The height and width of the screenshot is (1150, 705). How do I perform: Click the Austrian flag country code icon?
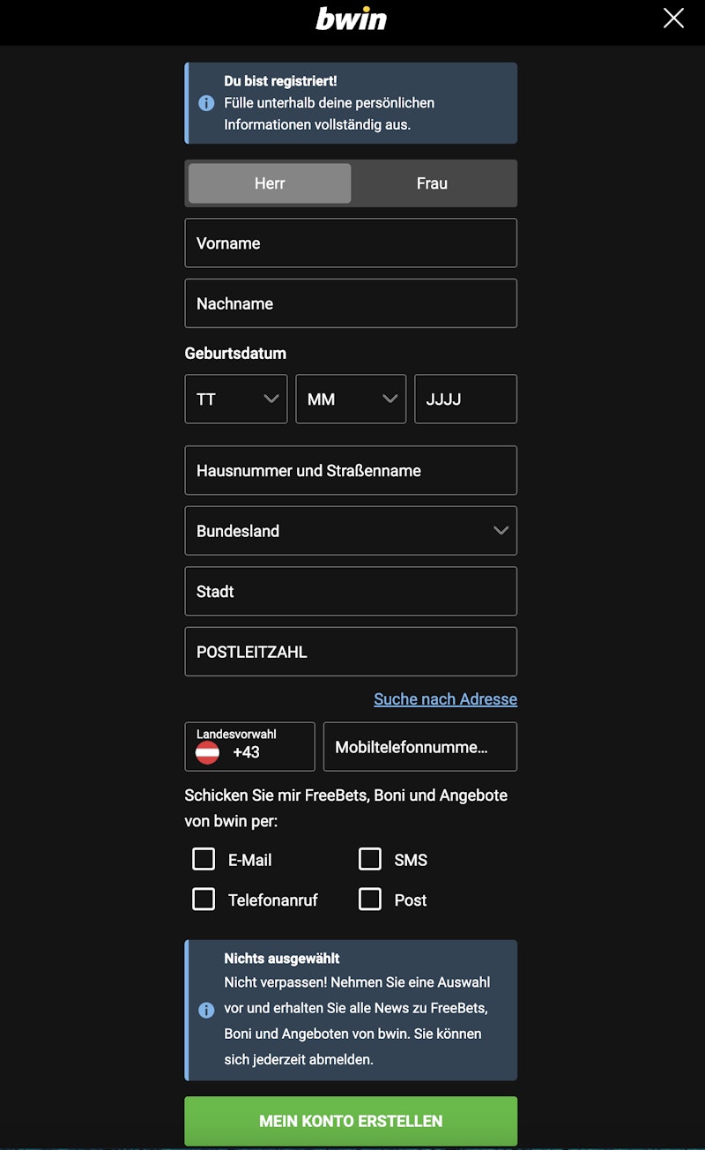207,752
